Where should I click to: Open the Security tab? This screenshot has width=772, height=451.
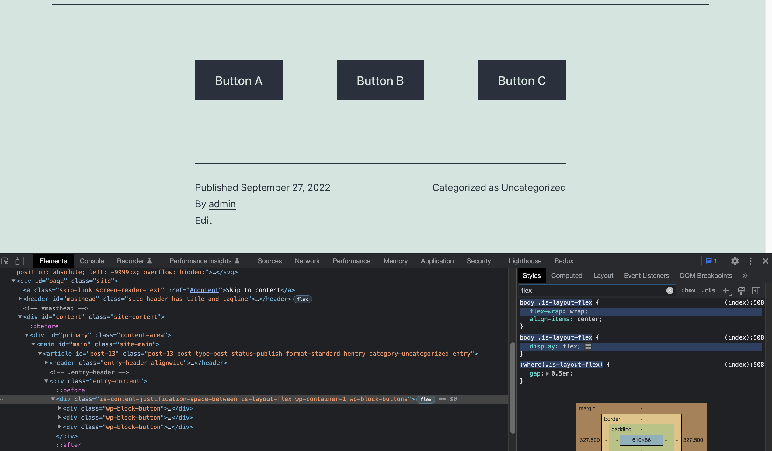(x=478, y=261)
